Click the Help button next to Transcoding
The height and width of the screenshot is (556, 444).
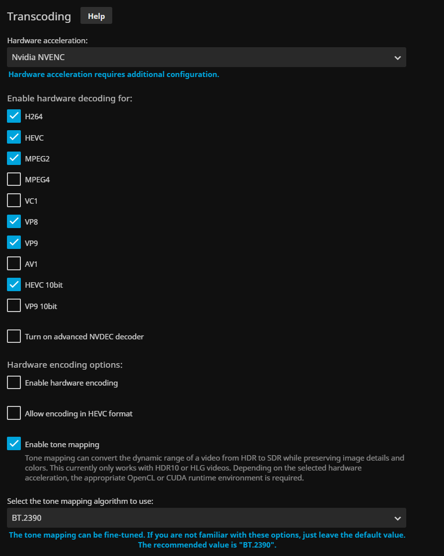96,16
